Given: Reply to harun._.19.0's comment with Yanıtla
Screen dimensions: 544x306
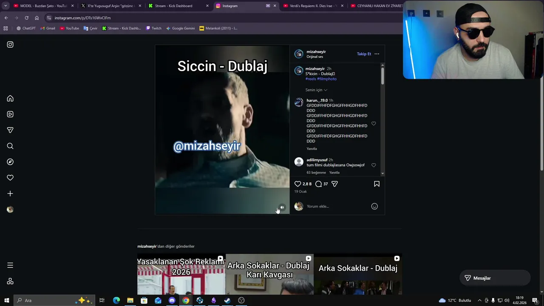Looking at the screenshot, I should pyautogui.click(x=312, y=149).
